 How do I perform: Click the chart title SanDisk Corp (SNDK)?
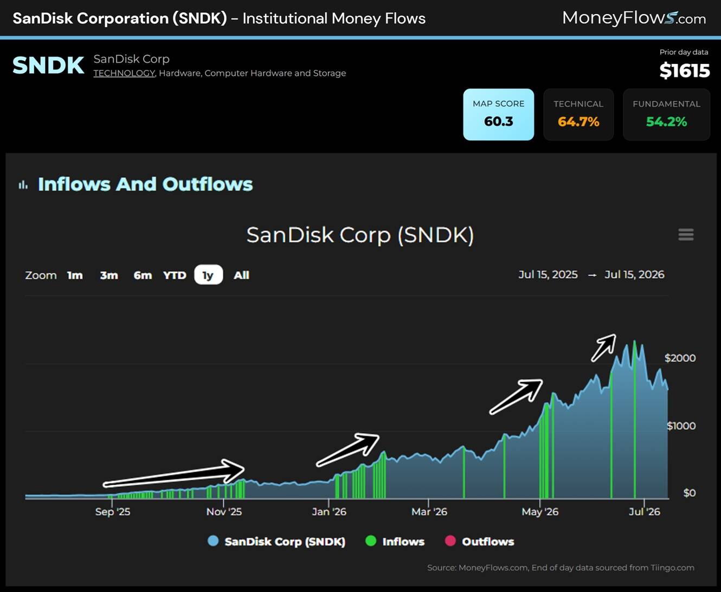click(360, 235)
